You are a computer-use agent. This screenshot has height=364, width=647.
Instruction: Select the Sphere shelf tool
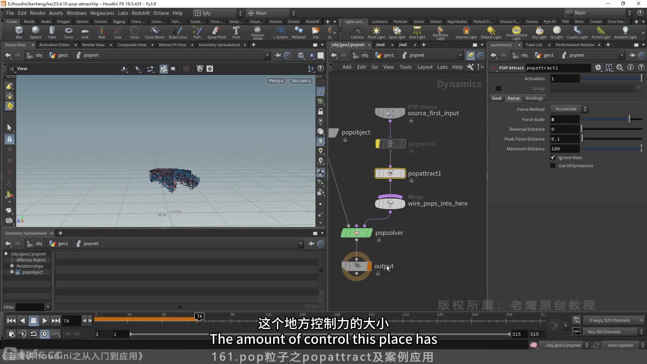35,33
